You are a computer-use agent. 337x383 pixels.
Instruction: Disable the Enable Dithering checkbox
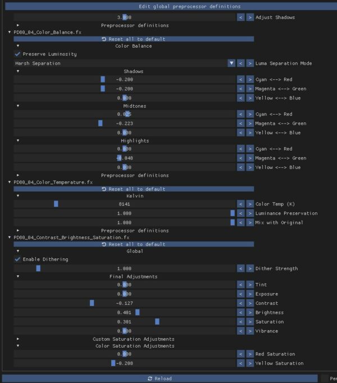17,259
